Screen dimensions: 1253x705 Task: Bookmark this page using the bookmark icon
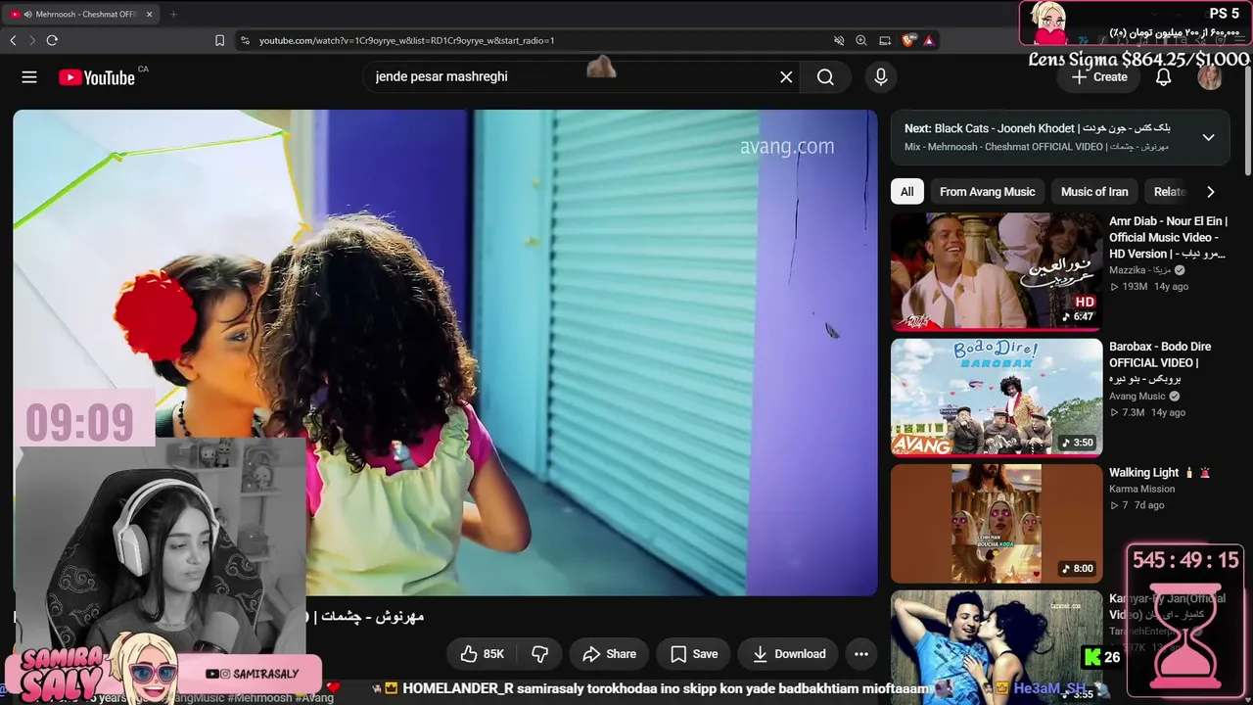(x=219, y=40)
